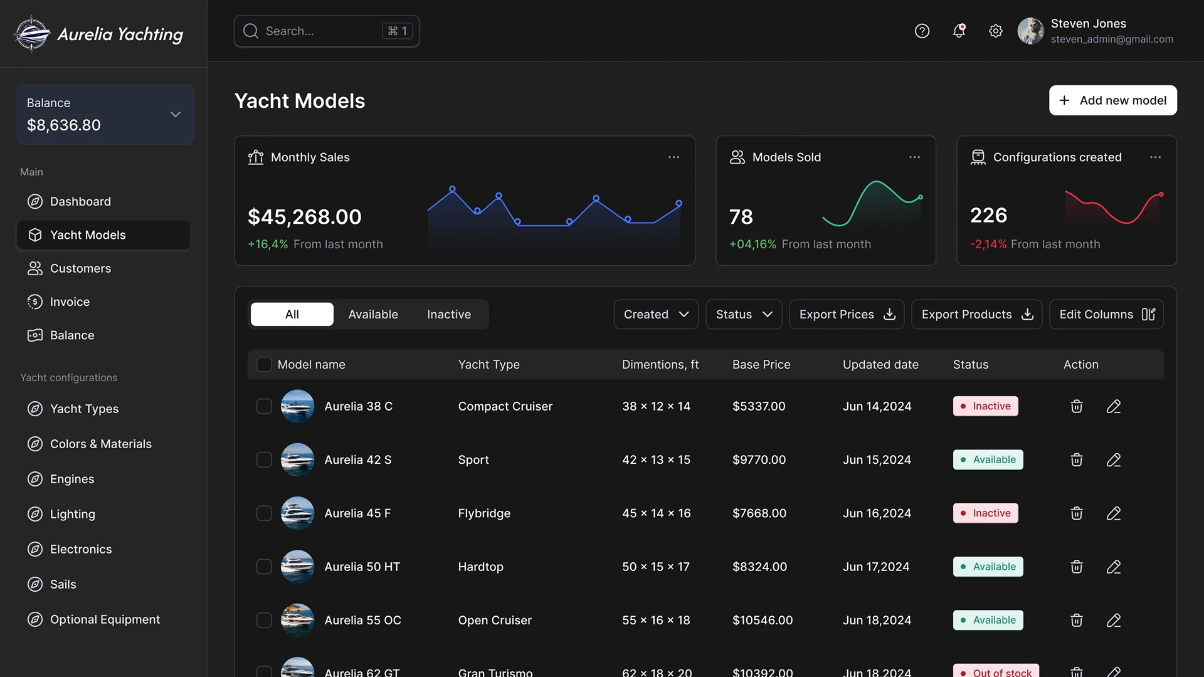Open help via question mark icon
The height and width of the screenshot is (677, 1204).
(x=922, y=31)
